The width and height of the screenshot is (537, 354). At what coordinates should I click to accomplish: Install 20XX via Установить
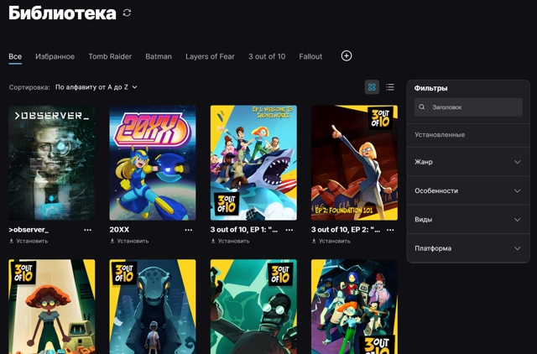(129, 241)
